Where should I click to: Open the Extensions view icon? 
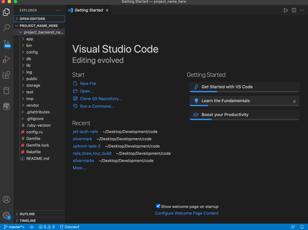pos(6,75)
